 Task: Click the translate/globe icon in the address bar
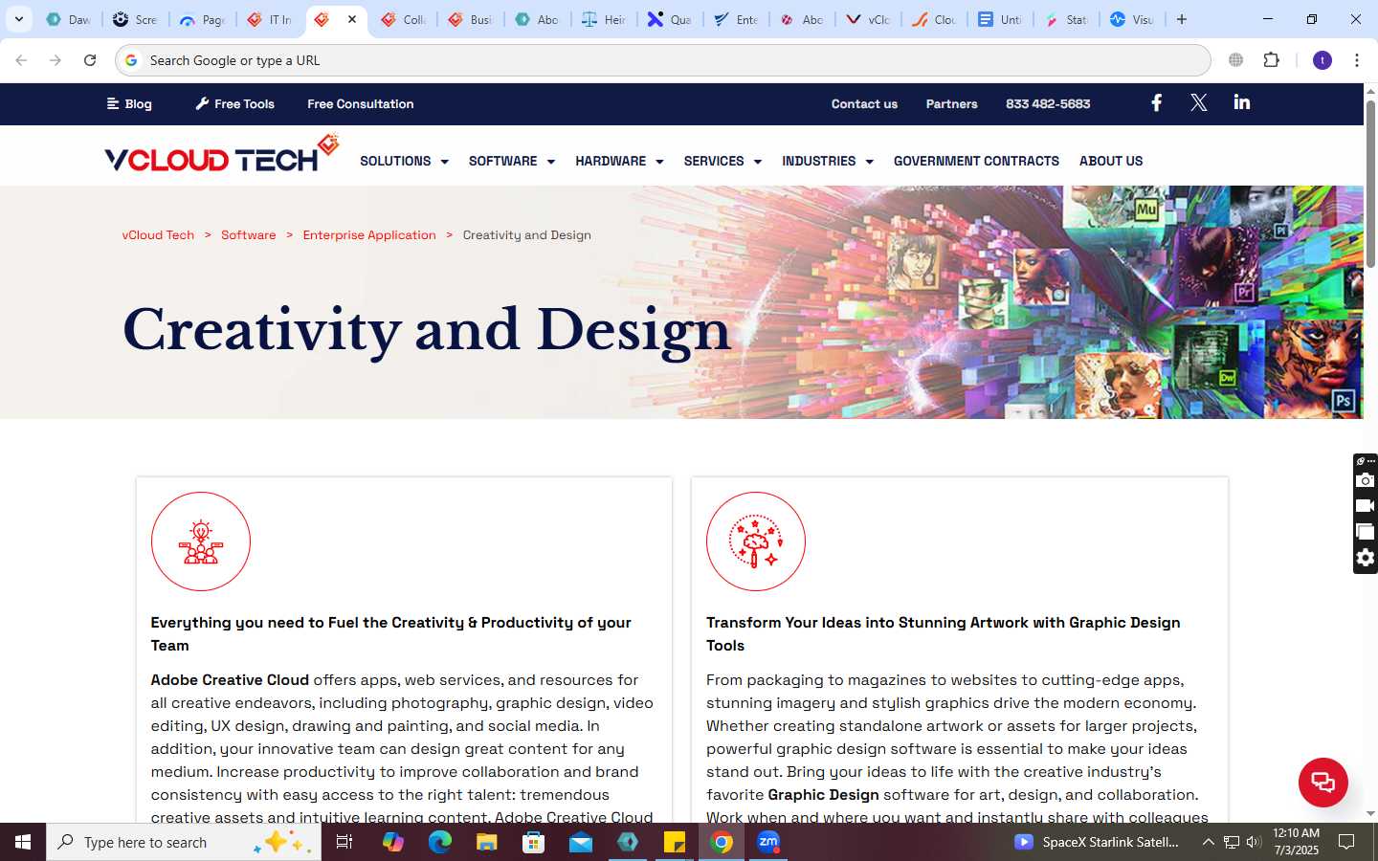pos(1236,60)
